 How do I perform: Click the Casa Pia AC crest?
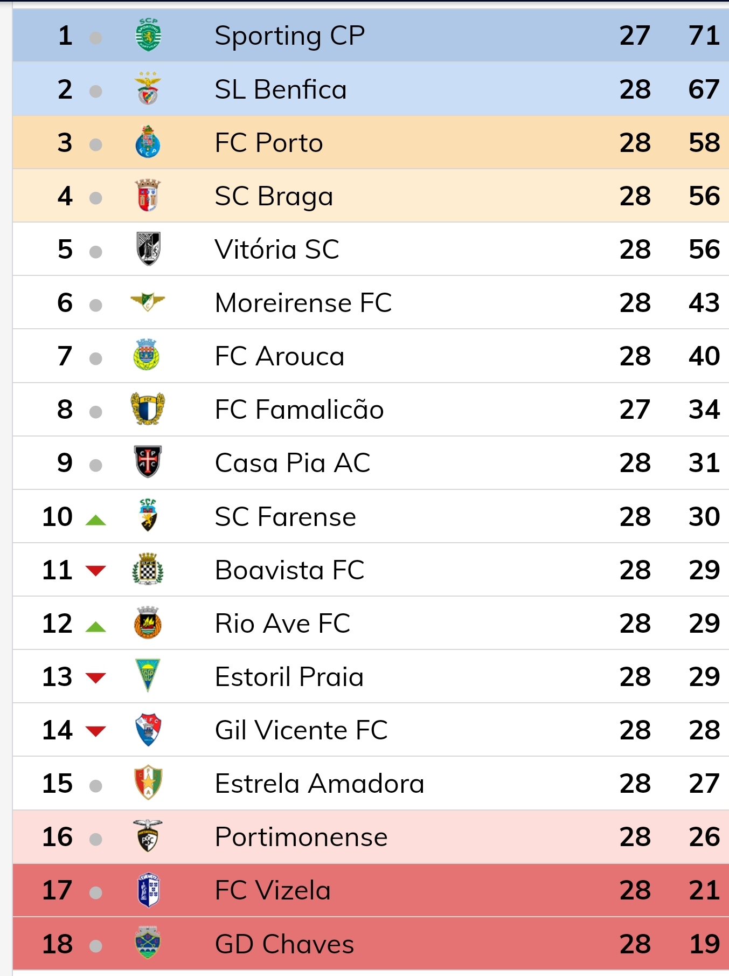(148, 462)
